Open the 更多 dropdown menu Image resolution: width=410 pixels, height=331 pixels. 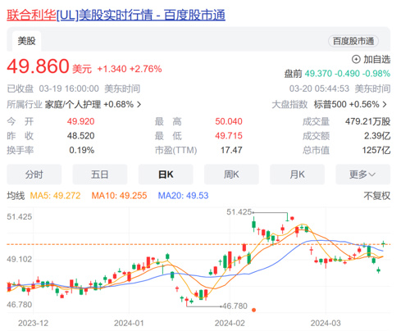pyautogui.click(x=362, y=175)
